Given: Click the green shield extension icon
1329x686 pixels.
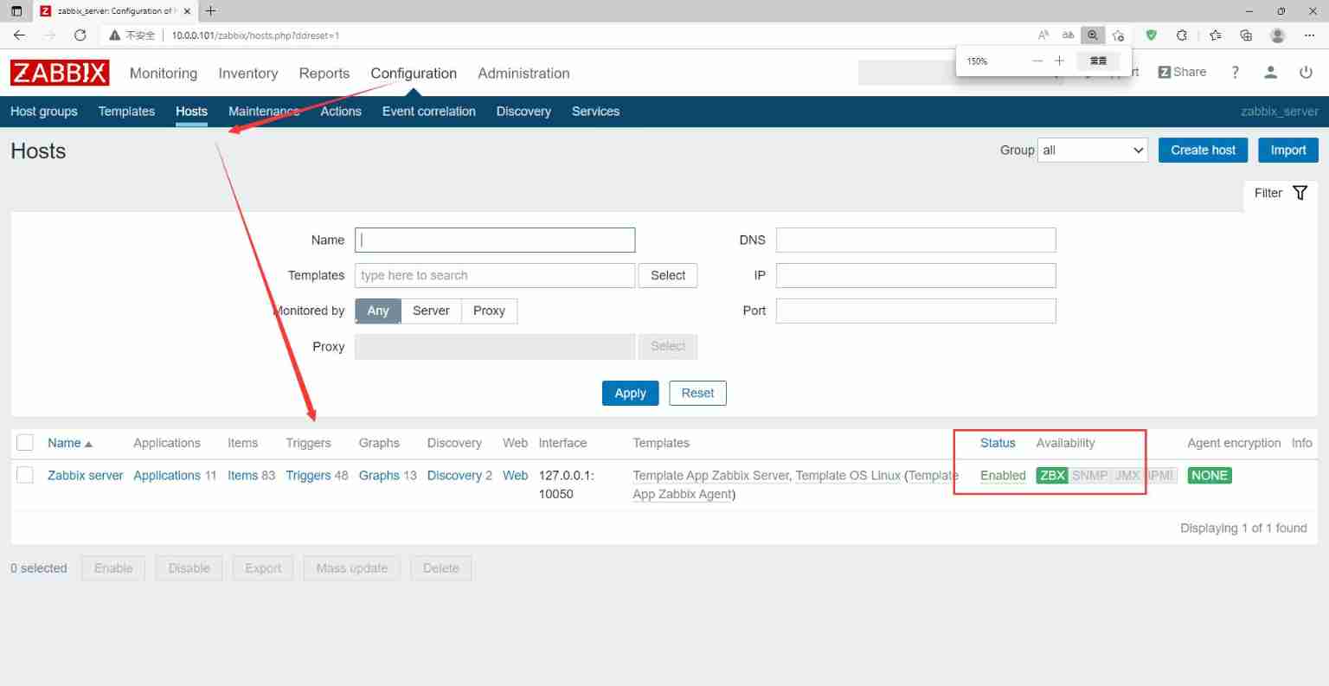Looking at the screenshot, I should tap(1151, 35).
